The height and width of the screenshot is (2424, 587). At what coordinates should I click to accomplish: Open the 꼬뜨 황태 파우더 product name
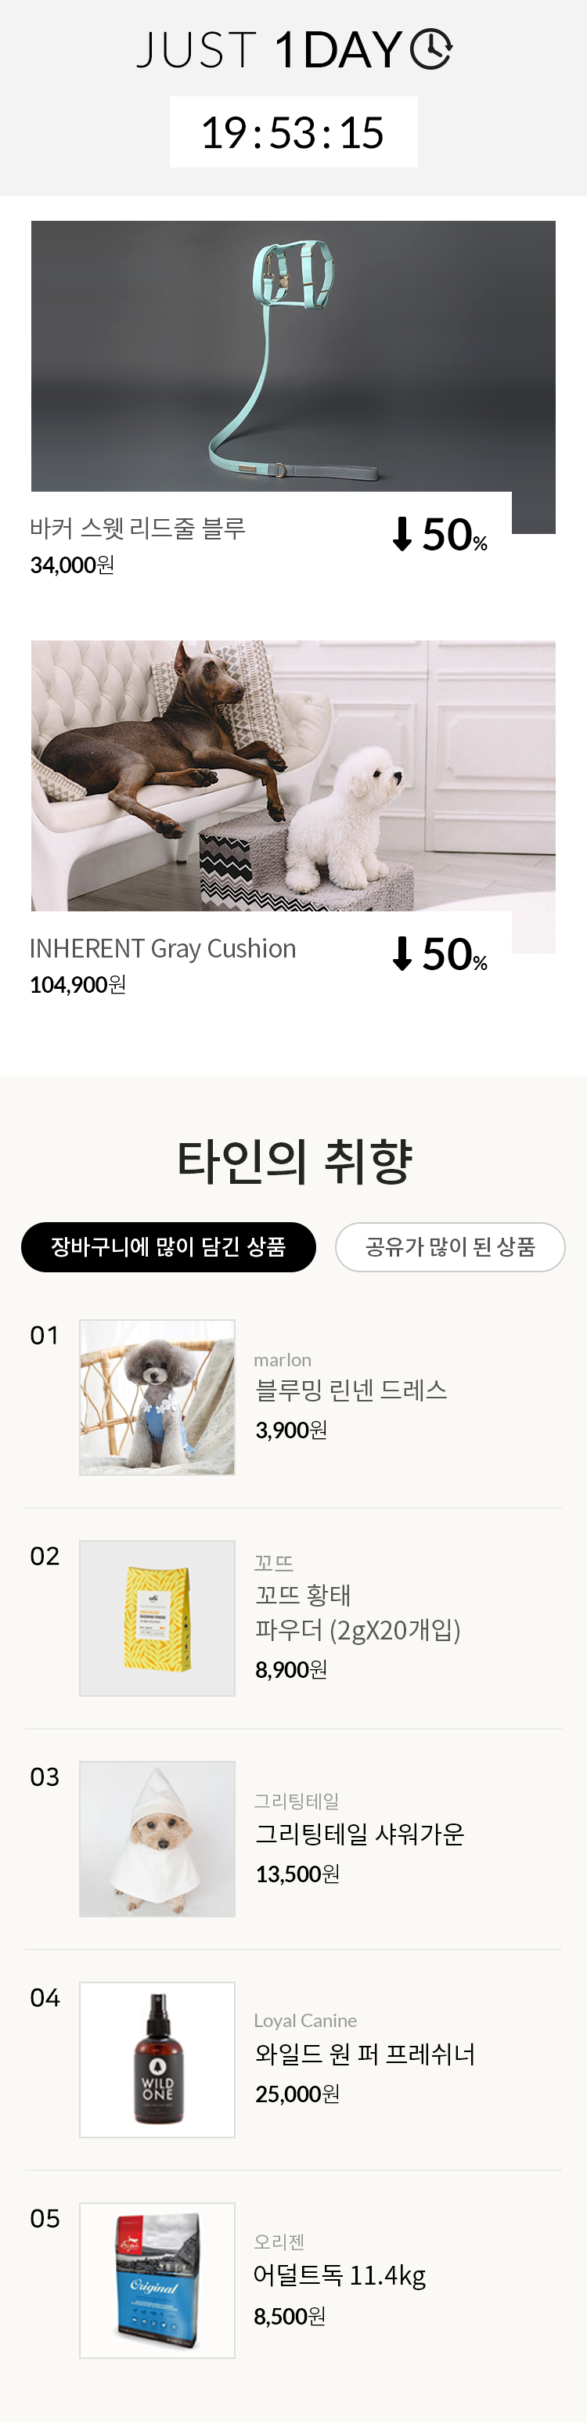click(x=358, y=1612)
